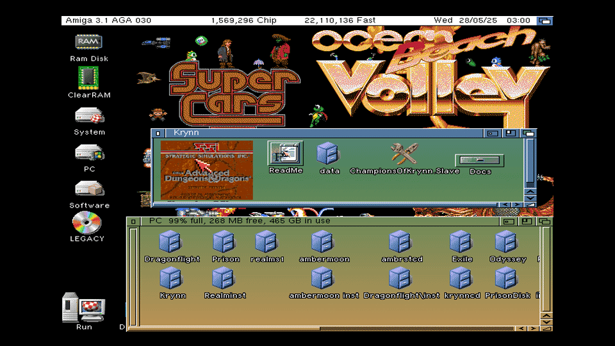The image size is (615, 346).
Task: Select the PC drive desktop icon
Action: point(90,152)
